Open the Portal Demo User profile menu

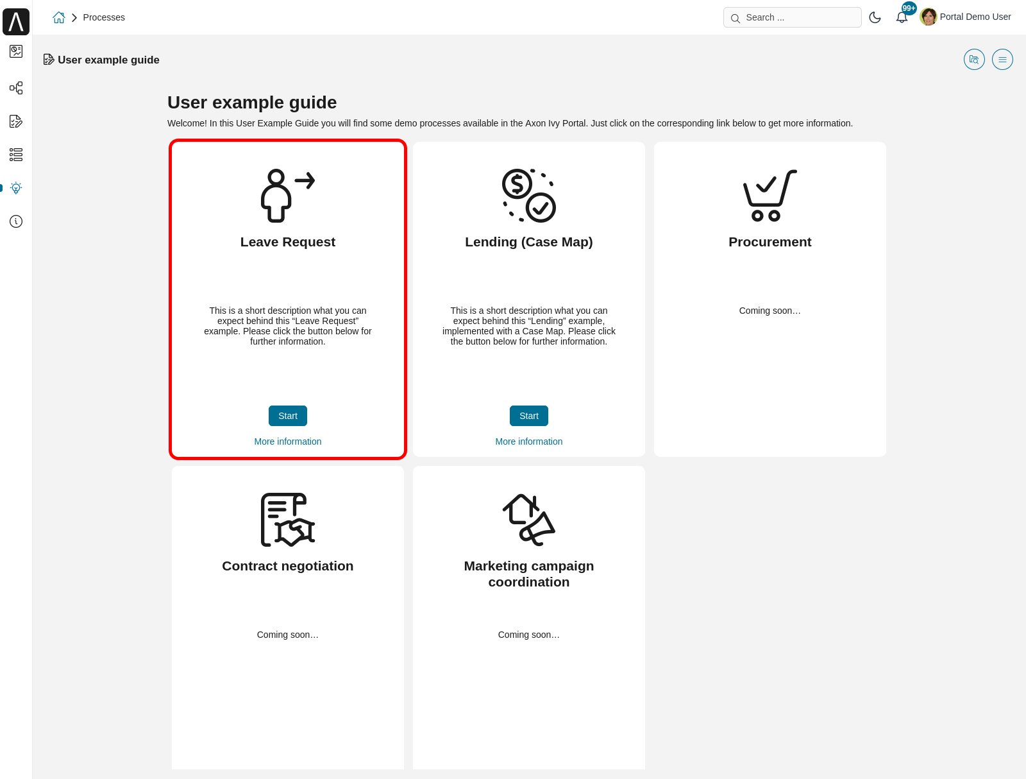pyautogui.click(x=965, y=17)
